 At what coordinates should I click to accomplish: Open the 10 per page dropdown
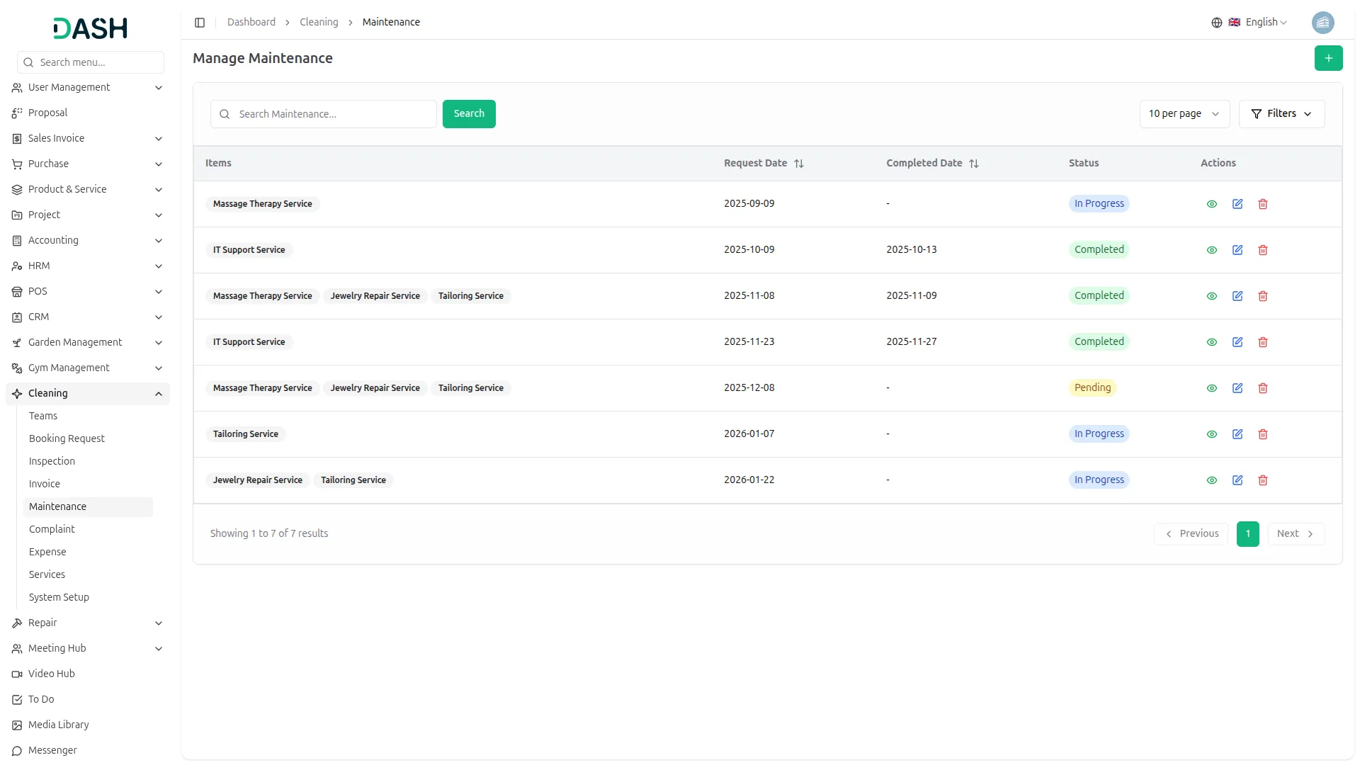point(1184,114)
